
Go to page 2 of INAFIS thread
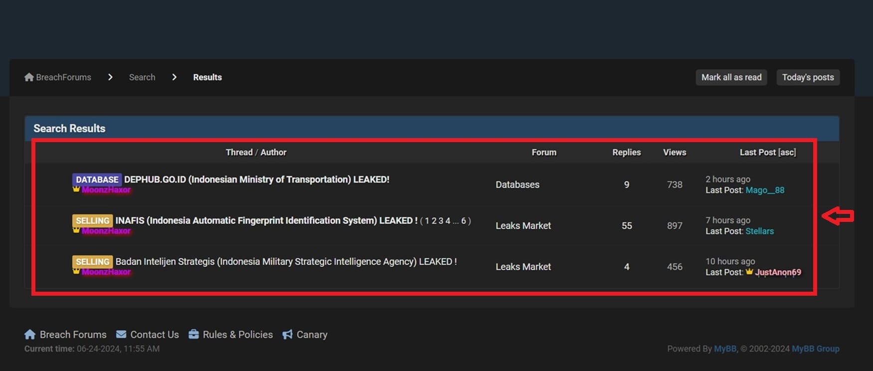point(434,220)
